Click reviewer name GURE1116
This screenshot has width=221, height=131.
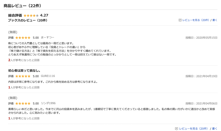pos(48,76)
